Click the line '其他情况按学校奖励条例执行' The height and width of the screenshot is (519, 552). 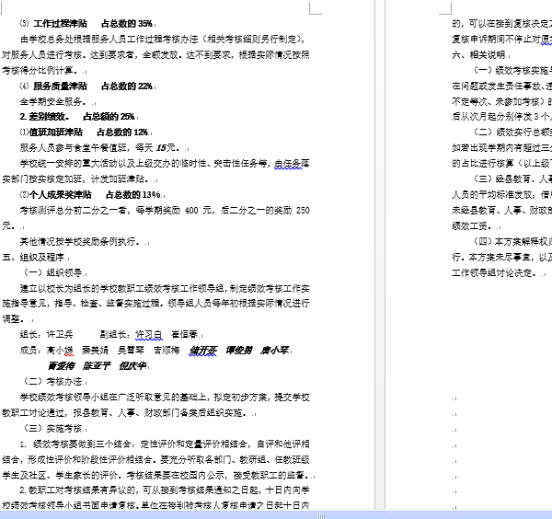point(81,242)
